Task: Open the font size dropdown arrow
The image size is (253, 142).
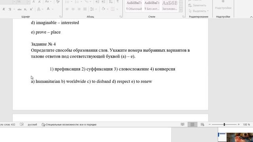Action: [x=28, y=2]
